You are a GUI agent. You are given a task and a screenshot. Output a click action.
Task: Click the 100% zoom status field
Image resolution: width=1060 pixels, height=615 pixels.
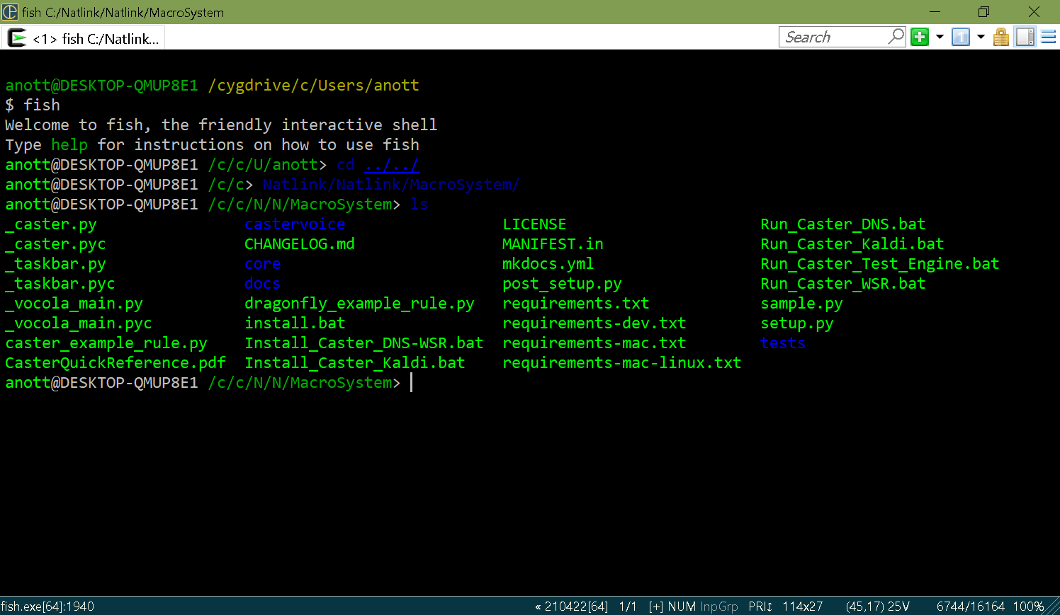coord(1027,607)
